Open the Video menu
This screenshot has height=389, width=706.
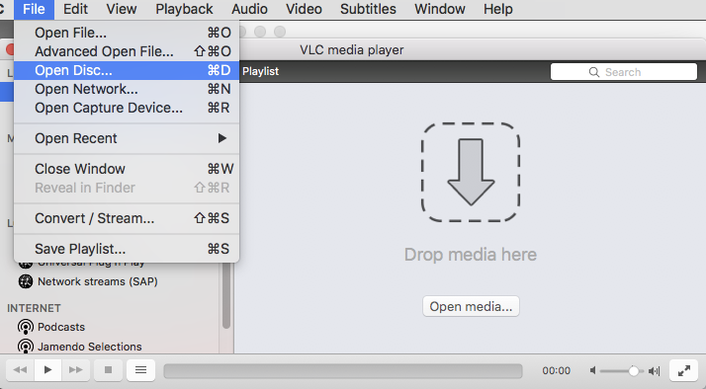(304, 9)
